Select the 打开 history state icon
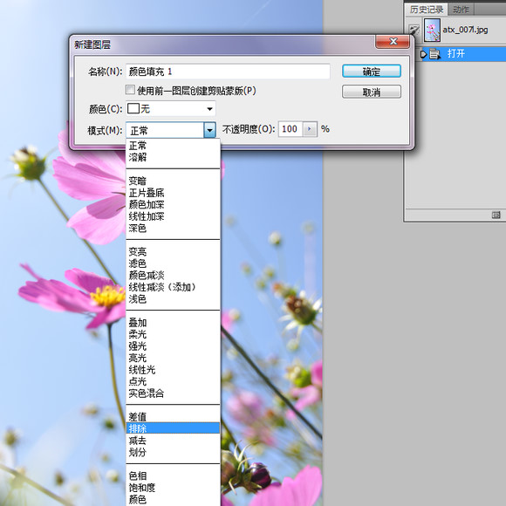The width and height of the screenshot is (506, 506). pos(434,54)
